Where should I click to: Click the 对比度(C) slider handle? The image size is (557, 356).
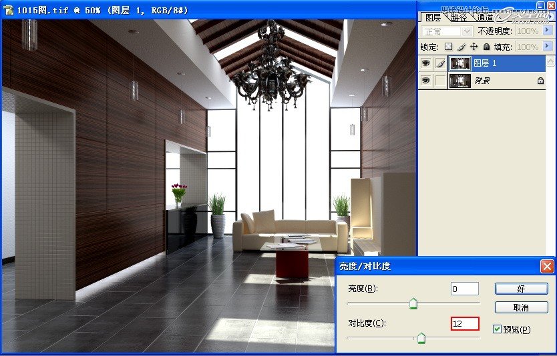point(421,338)
